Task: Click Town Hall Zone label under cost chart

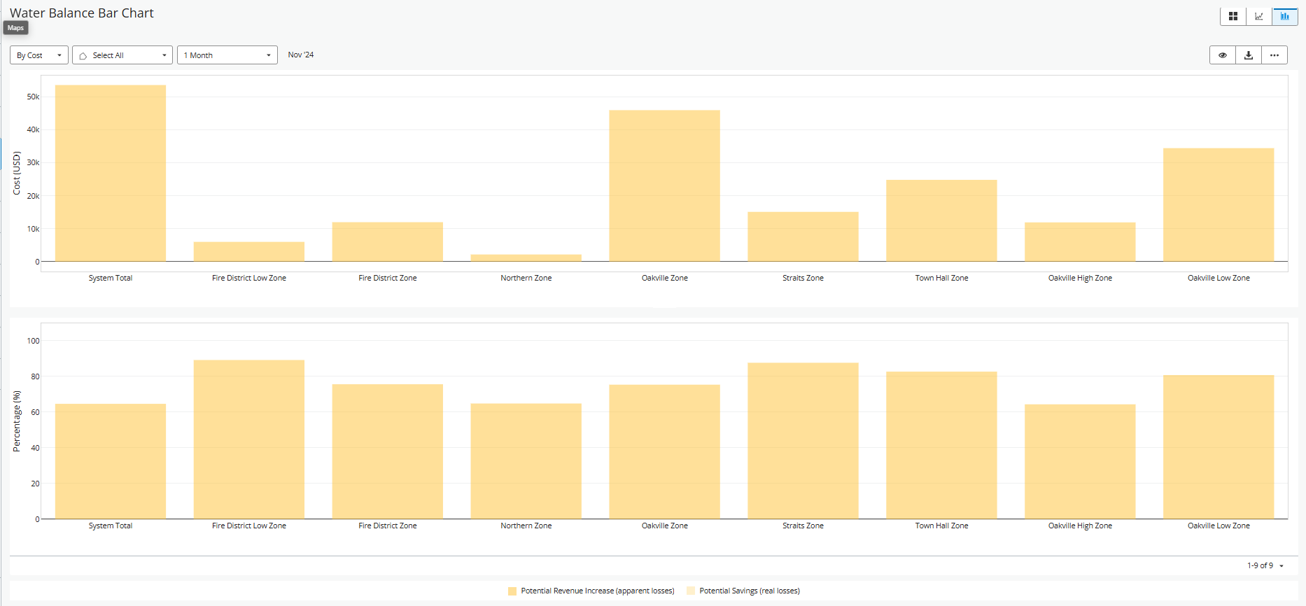Action: (942, 278)
